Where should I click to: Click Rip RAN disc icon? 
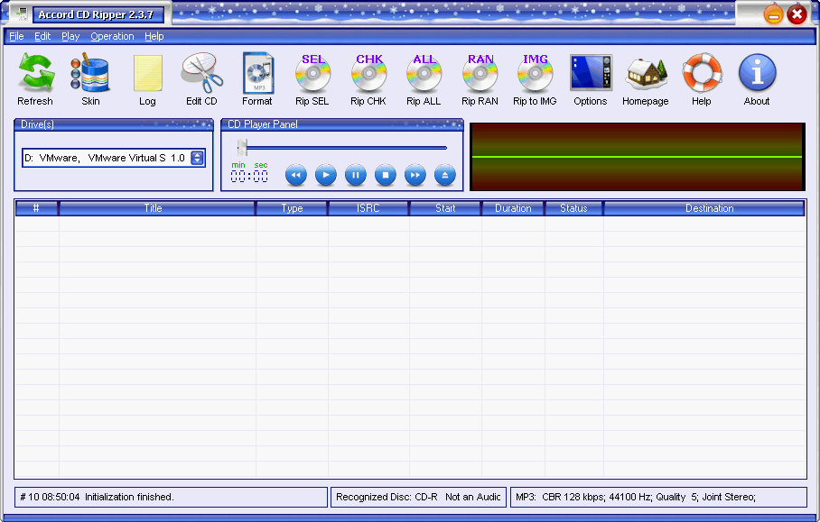tap(480, 74)
